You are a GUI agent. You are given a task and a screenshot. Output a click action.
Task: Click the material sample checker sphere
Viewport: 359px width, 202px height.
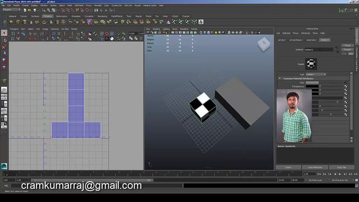pyautogui.click(x=311, y=64)
